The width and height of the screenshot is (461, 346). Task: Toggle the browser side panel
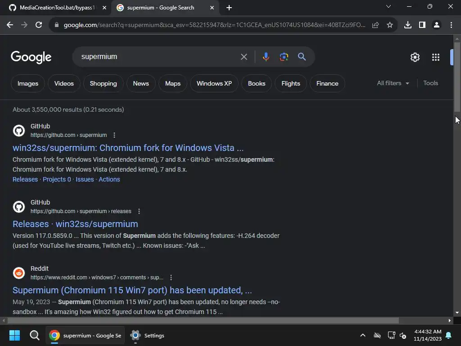tap(422, 25)
